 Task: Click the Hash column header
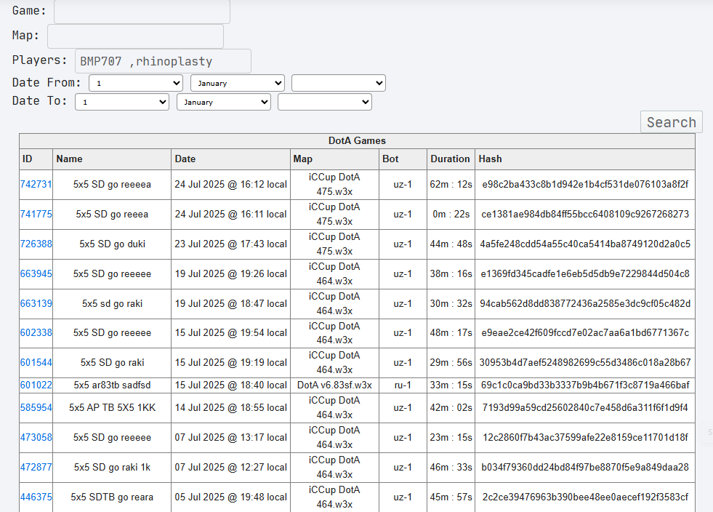[585, 159]
